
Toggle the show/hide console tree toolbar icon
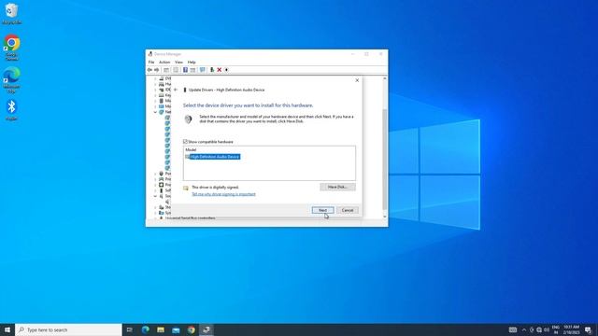[166, 70]
